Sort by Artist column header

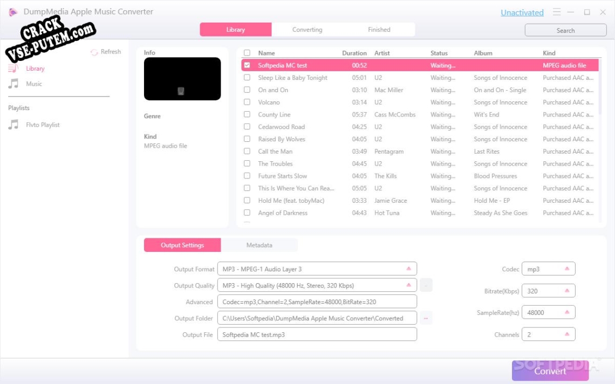pos(382,53)
